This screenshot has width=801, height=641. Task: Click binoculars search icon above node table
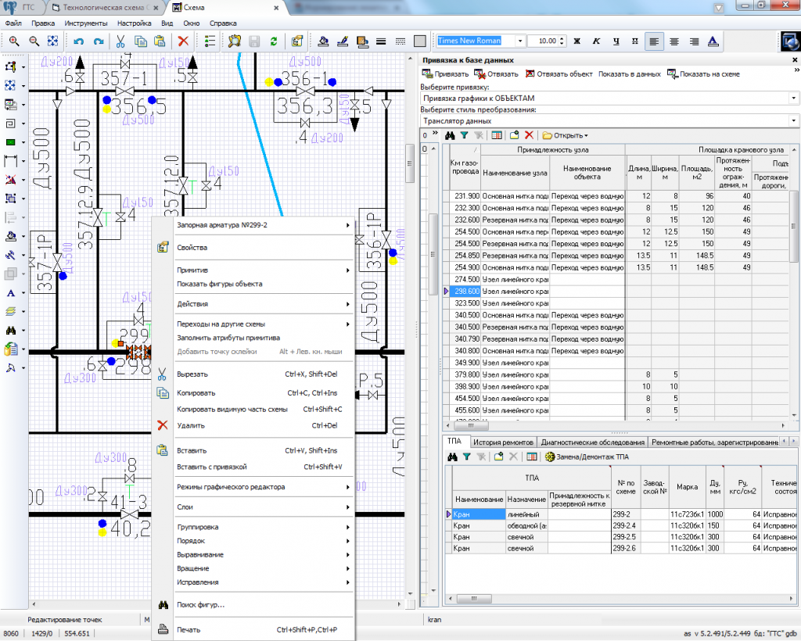click(450, 135)
